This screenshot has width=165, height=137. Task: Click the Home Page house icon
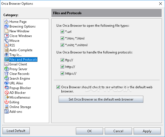tap(6, 22)
